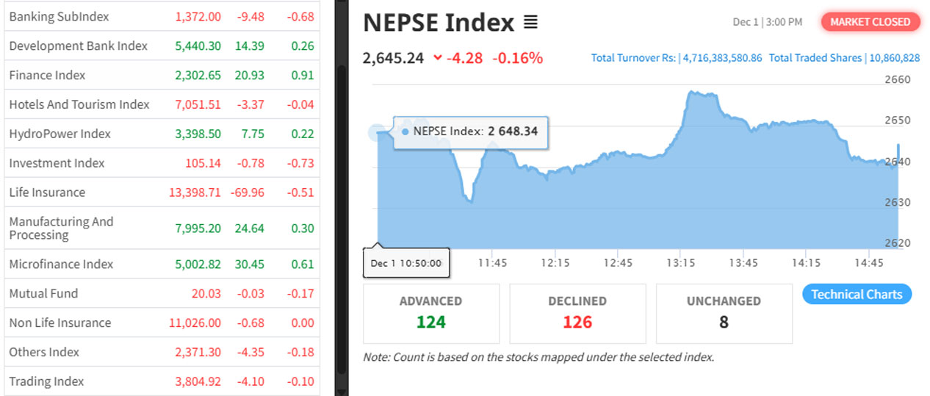Click the UNCHANGED 8 stocks box
The width and height of the screenshot is (930, 396).
(x=723, y=313)
